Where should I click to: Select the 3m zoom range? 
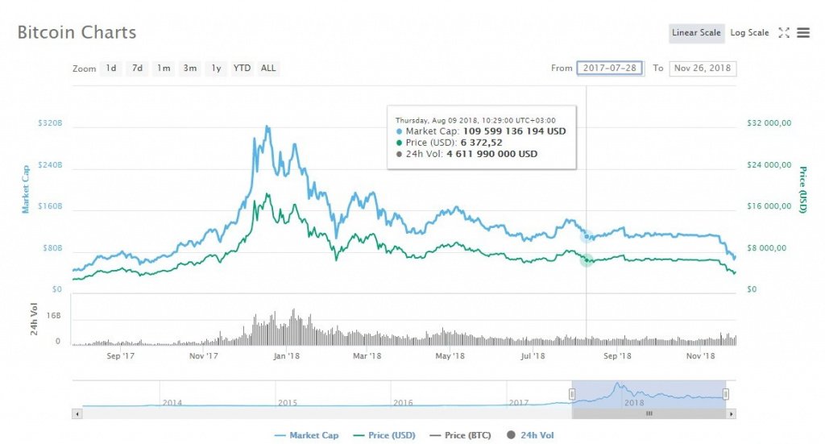pyautogui.click(x=190, y=68)
